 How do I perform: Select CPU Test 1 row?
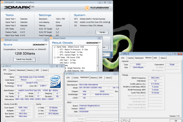[x=68, y=60]
